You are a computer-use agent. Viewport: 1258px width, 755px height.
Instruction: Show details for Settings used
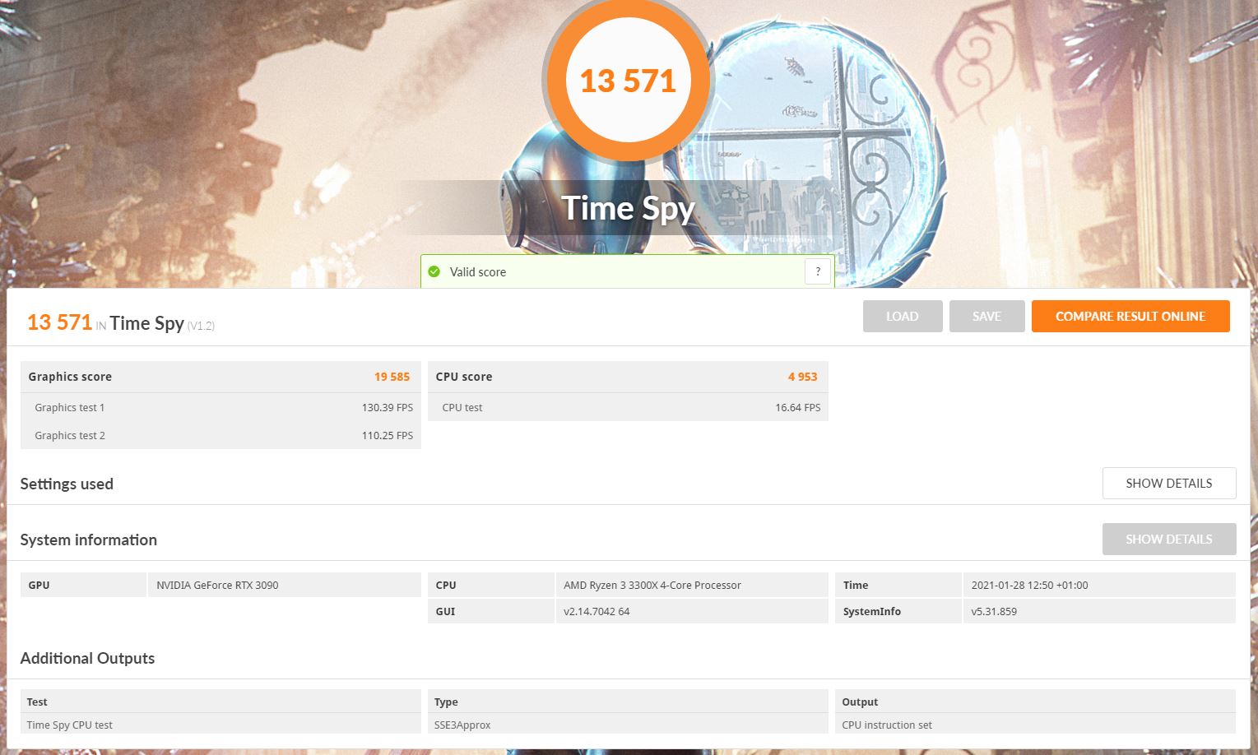[x=1169, y=484]
